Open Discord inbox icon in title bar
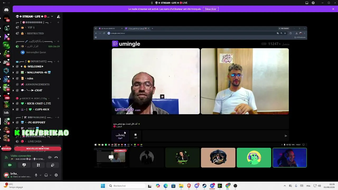This screenshot has height=190, width=338. point(307,3)
